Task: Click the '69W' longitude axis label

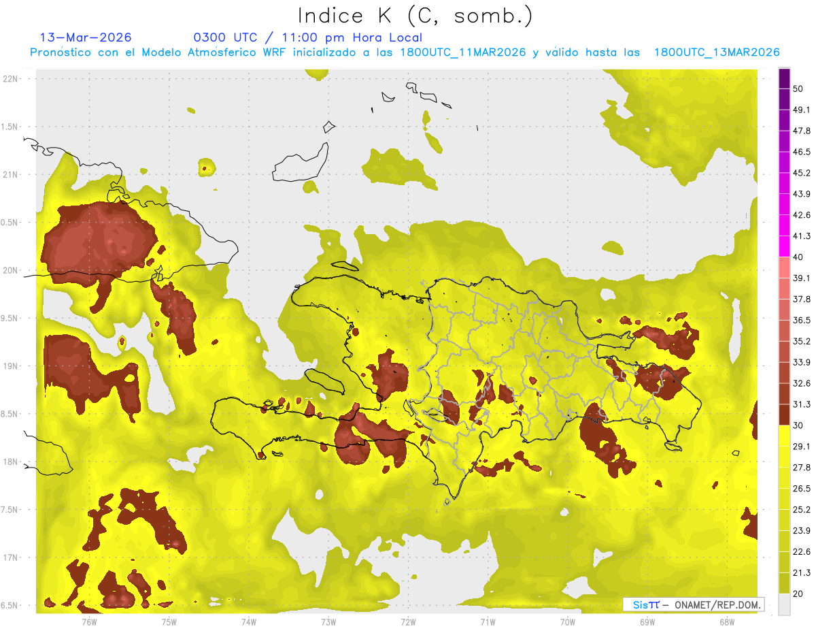Action: click(x=647, y=622)
